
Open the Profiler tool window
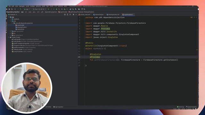(48, 107)
